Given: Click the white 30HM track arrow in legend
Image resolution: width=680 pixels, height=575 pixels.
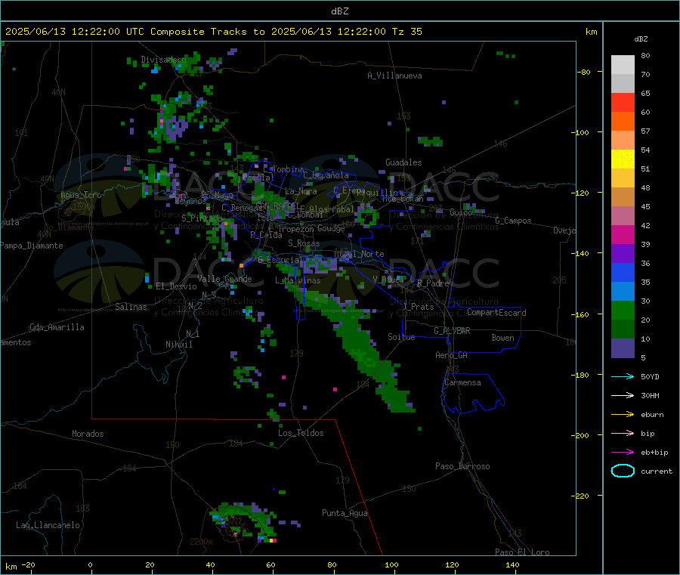Looking at the screenshot, I should 623,395.
